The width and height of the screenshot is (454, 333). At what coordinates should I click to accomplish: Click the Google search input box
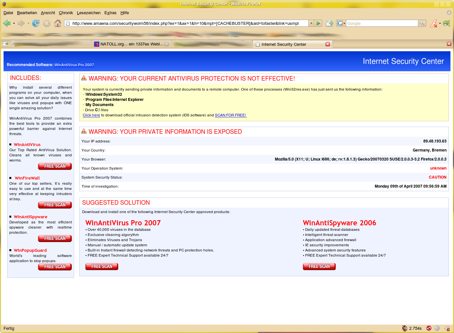tap(382, 23)
